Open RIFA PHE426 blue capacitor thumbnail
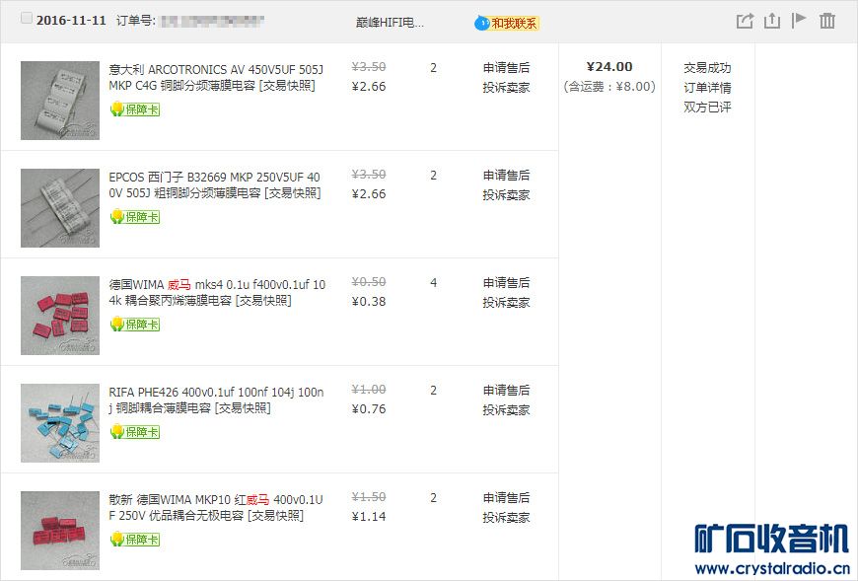The height and width of the screenshot is (581, 858). (60, 423)
